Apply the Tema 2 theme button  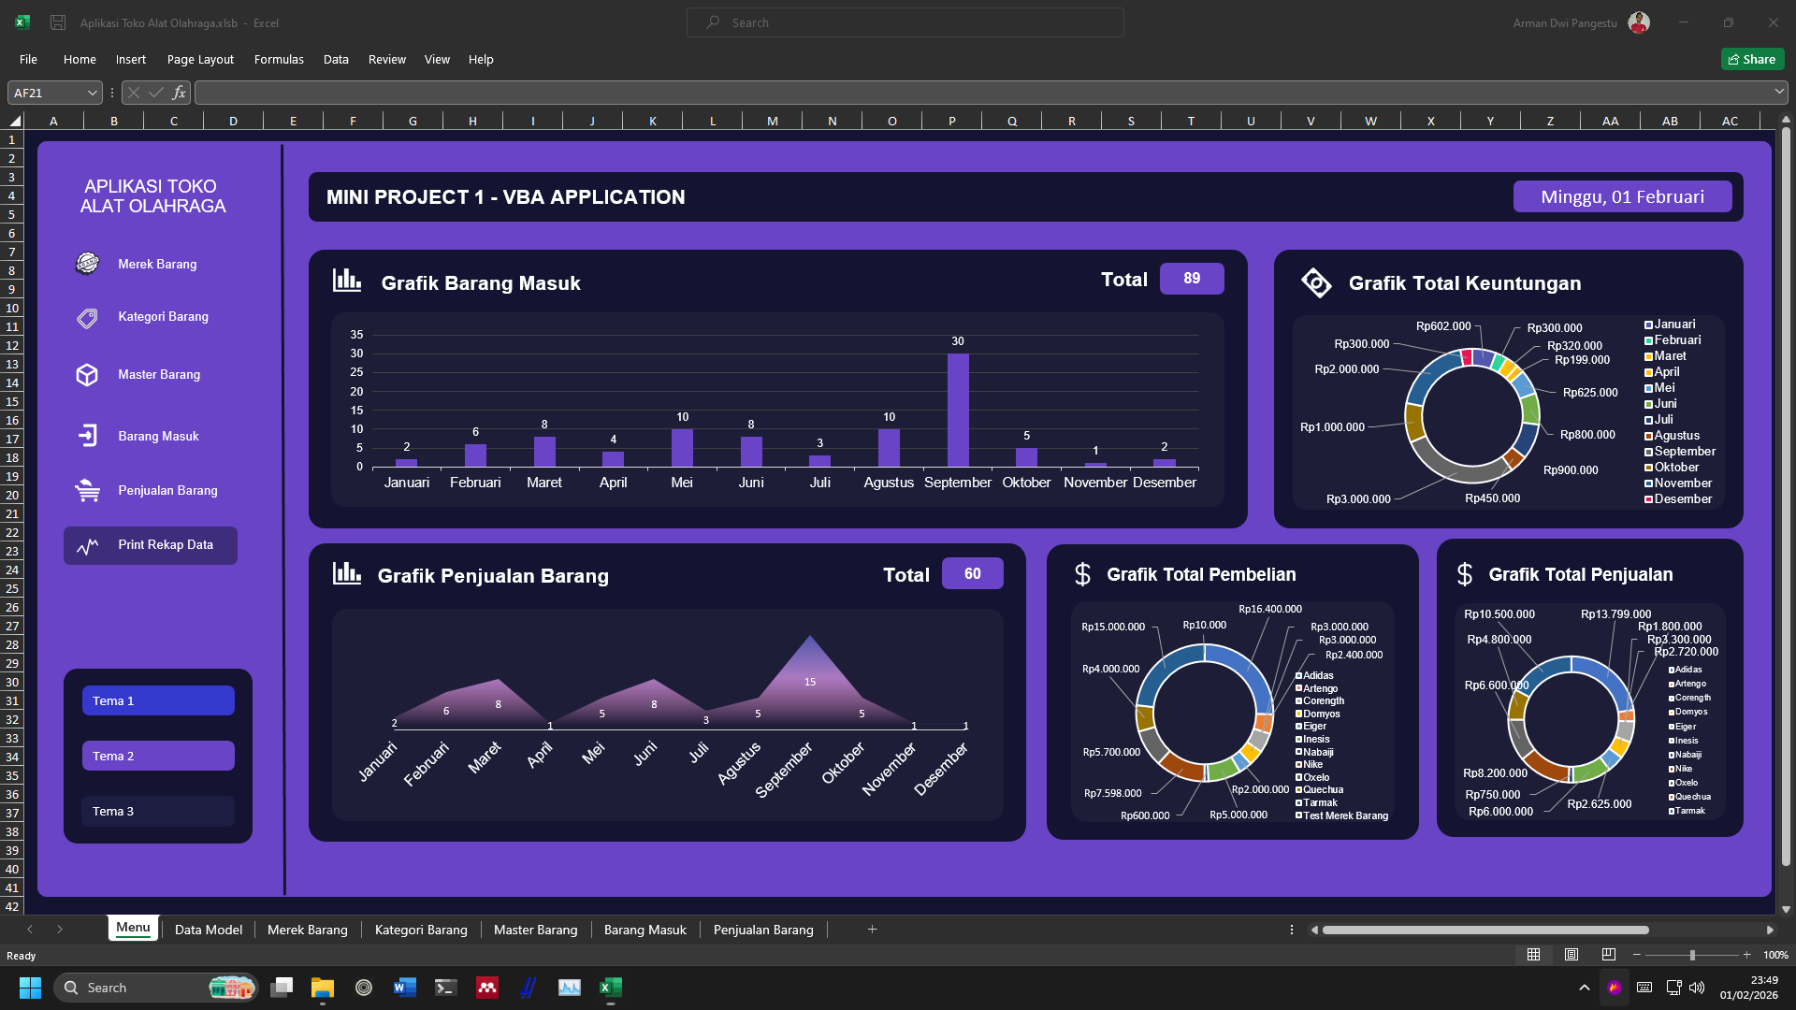click(x=158, y=756)
